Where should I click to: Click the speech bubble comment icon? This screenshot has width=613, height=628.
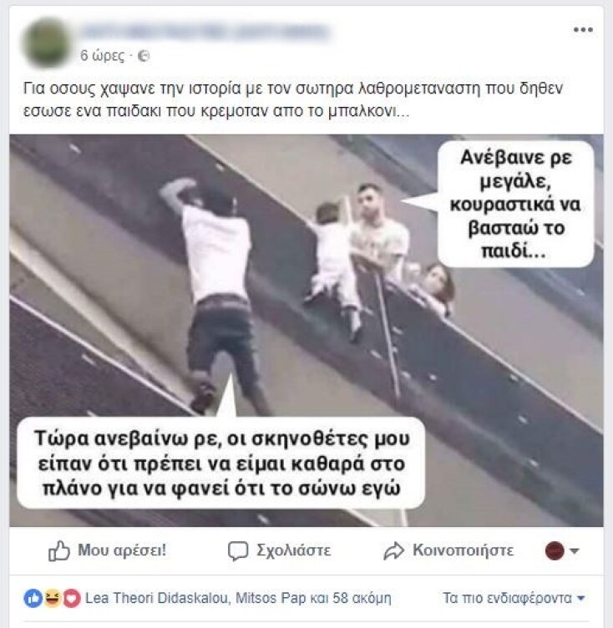pos(238,551)
